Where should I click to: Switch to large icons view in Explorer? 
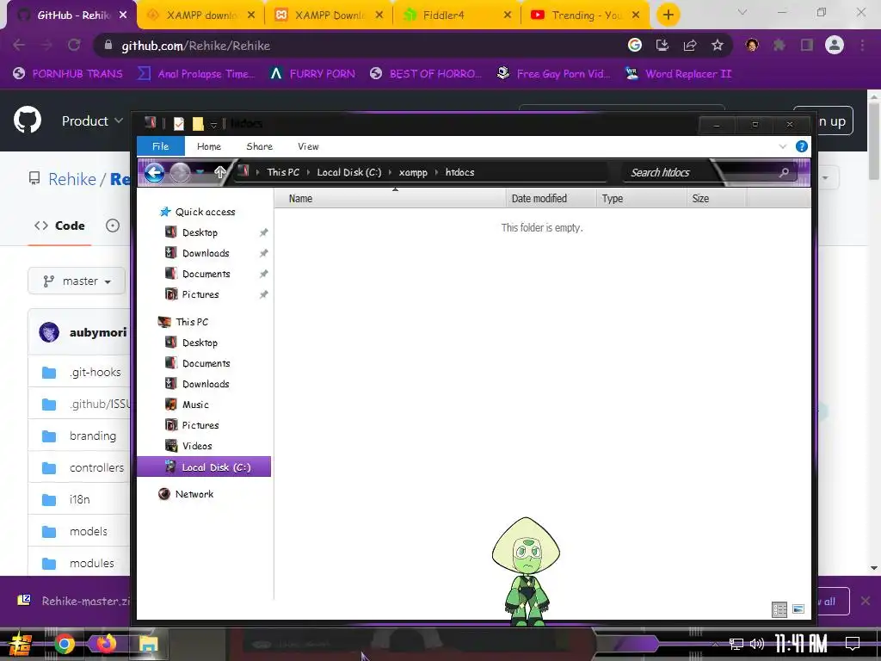click(x=798, y=609)
